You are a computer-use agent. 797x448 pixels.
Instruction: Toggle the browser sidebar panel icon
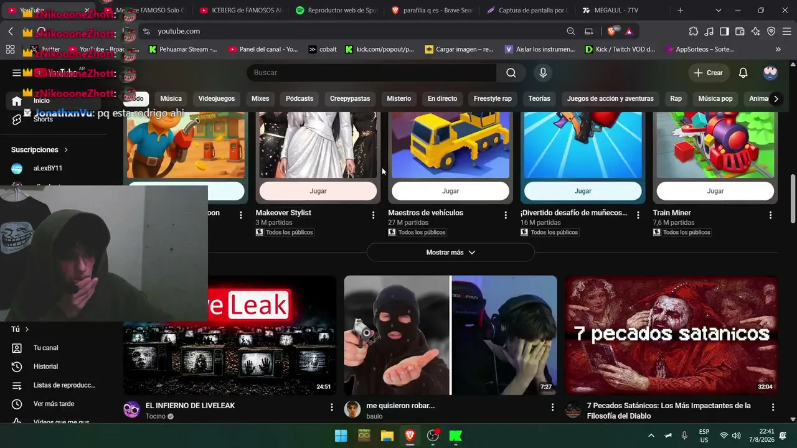pos(725,31)
